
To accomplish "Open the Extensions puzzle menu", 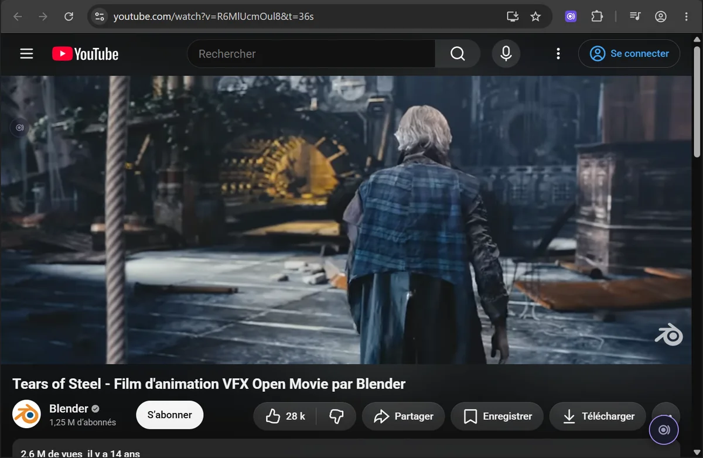I will click(597, 16).
